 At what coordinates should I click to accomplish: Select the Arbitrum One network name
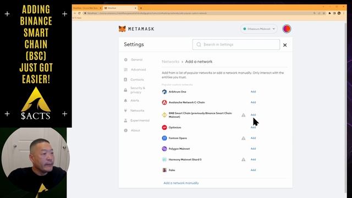point(177,92)
